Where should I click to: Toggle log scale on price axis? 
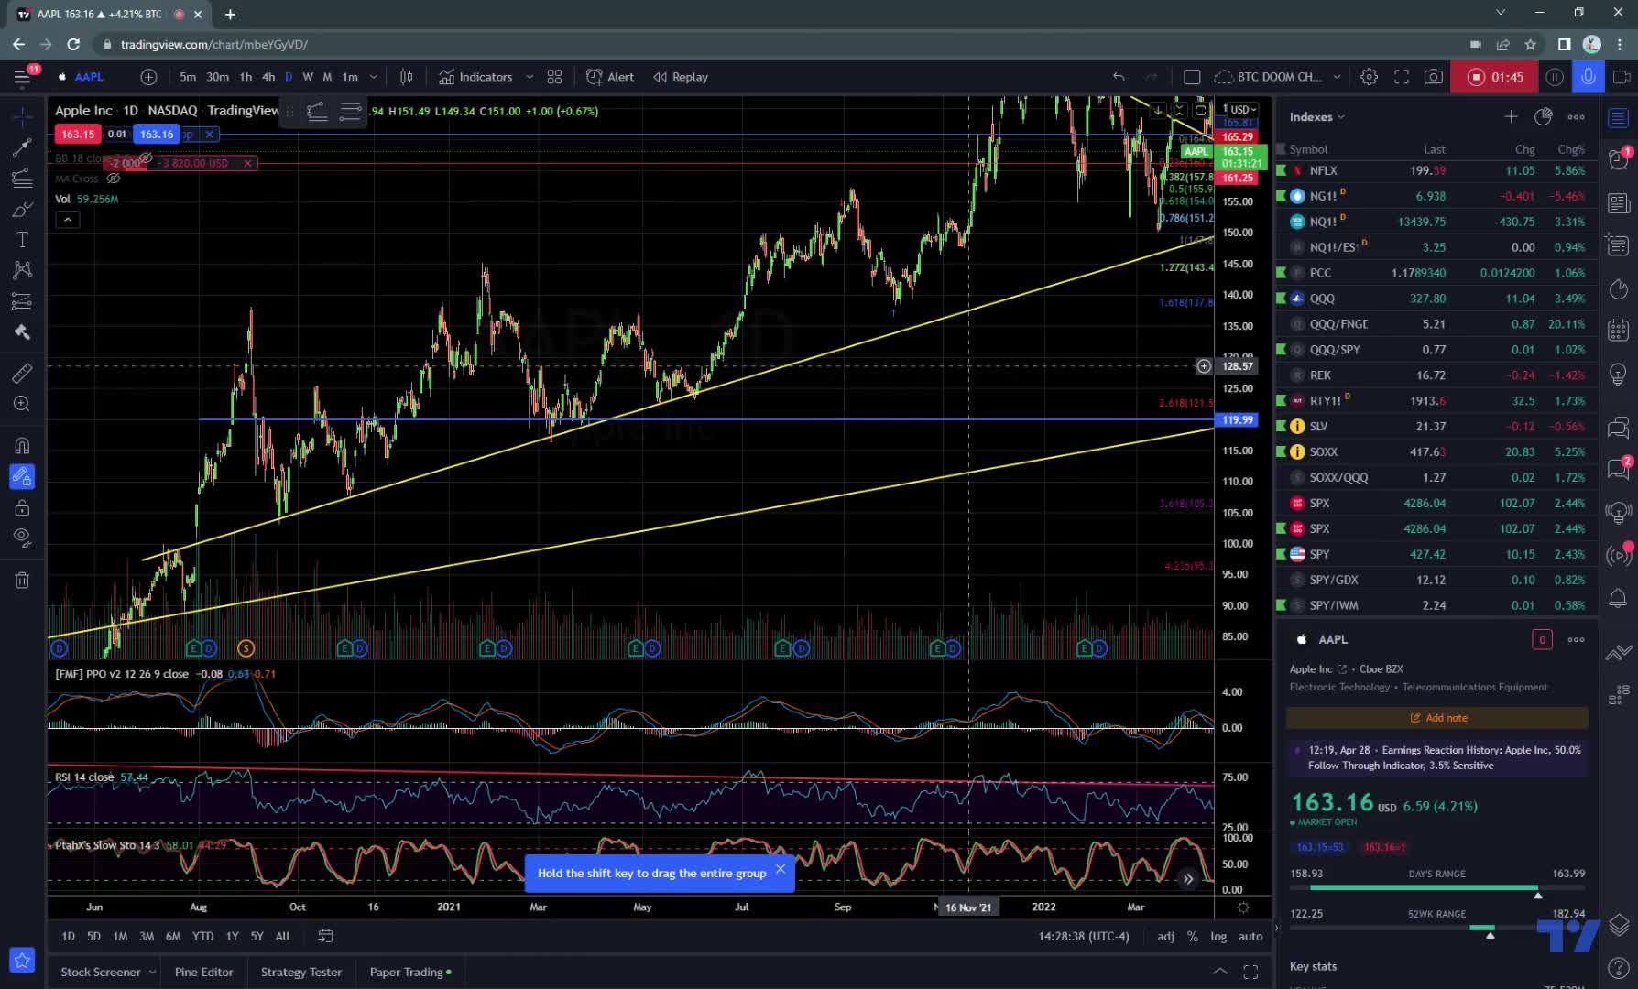click(x=1218, y=936)
